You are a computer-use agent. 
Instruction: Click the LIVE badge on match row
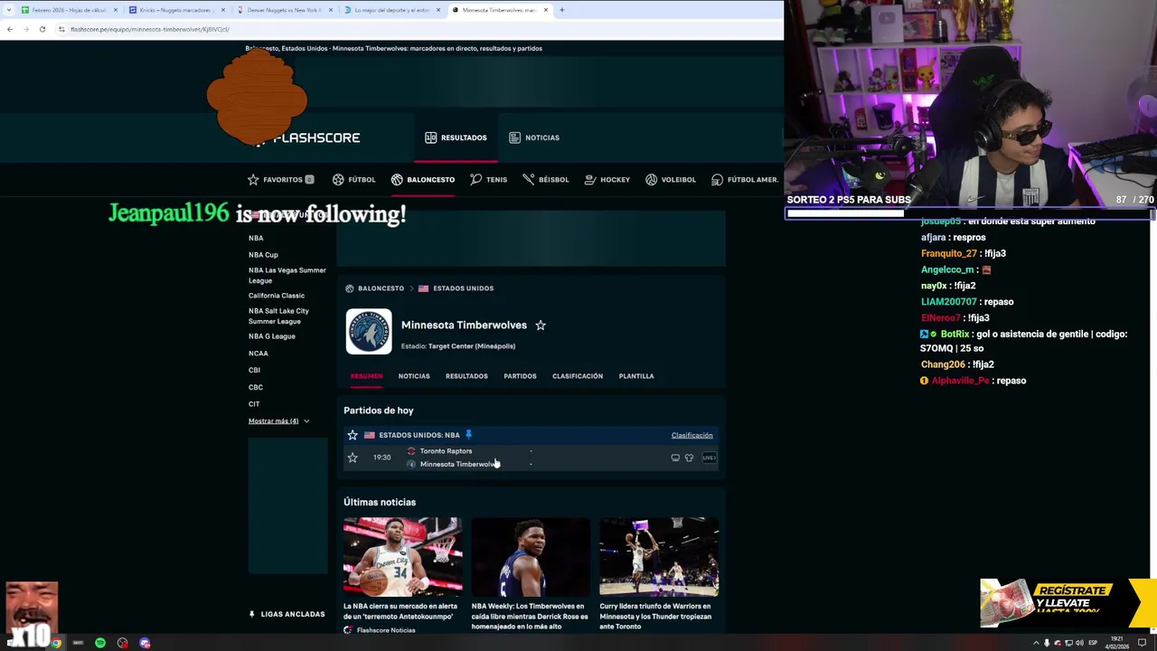click(x=709, y=458)
